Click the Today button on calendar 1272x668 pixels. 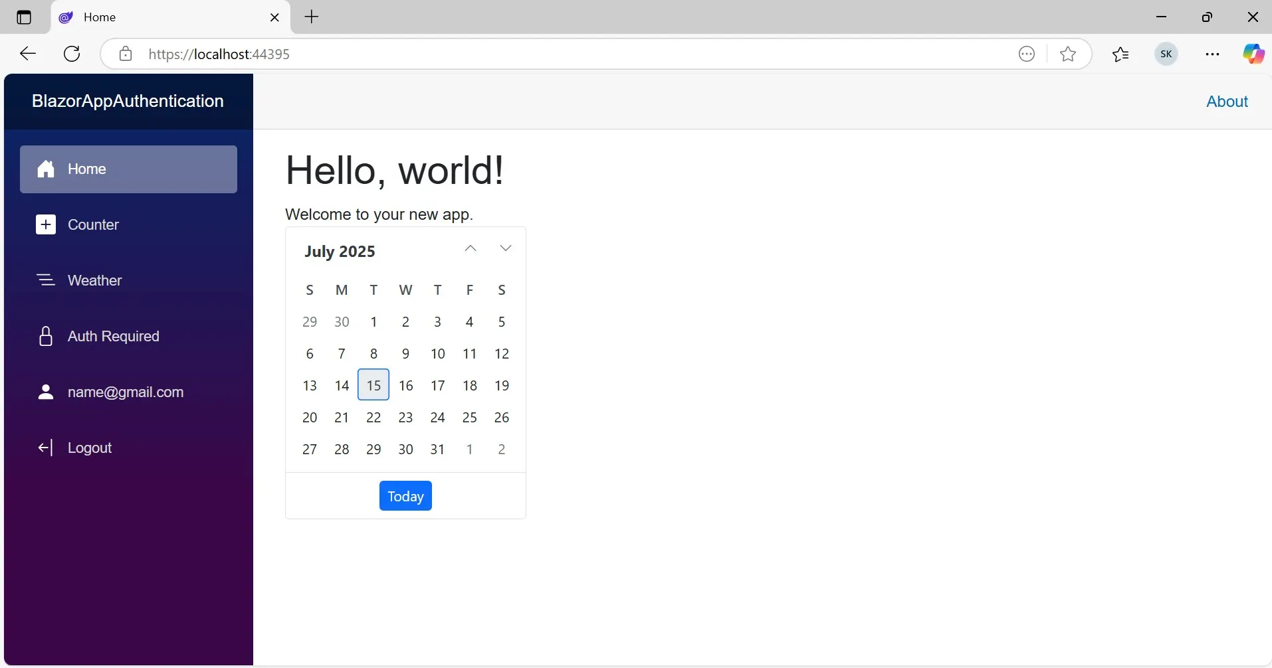click(x=405, y=495)
